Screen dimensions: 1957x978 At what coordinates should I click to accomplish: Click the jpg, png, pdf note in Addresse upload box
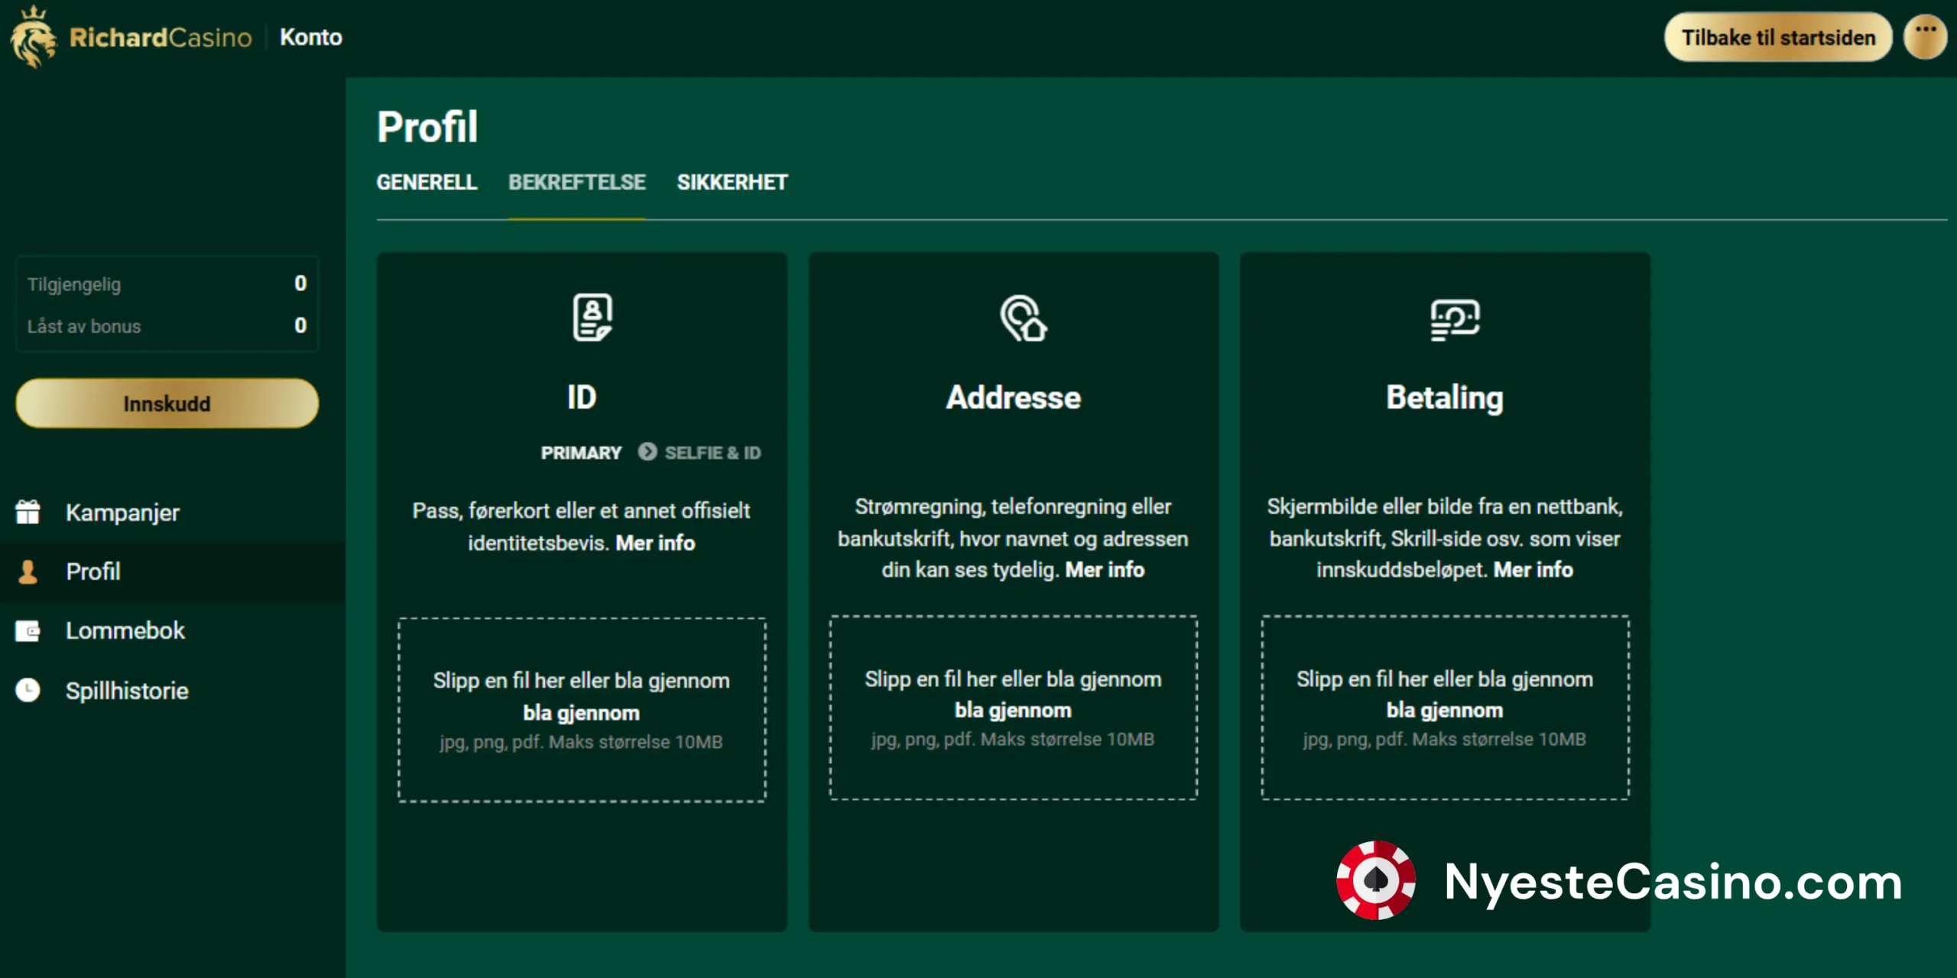pos(1013,740)
